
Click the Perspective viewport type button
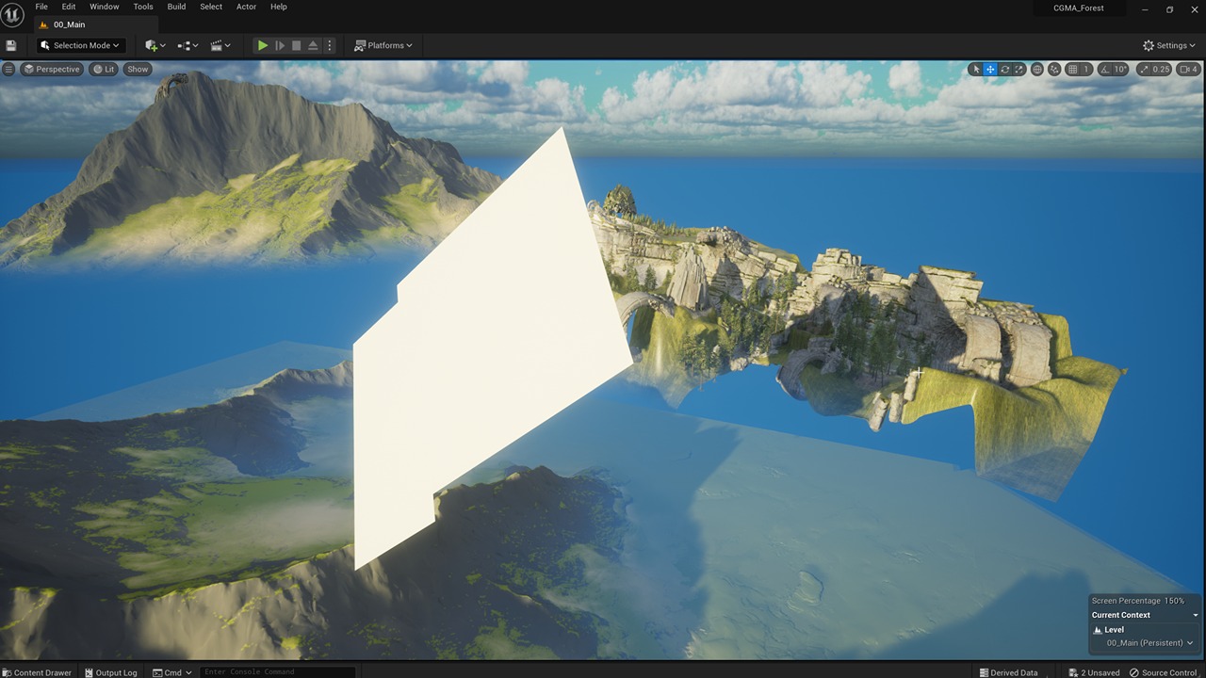tap(52, 69)
